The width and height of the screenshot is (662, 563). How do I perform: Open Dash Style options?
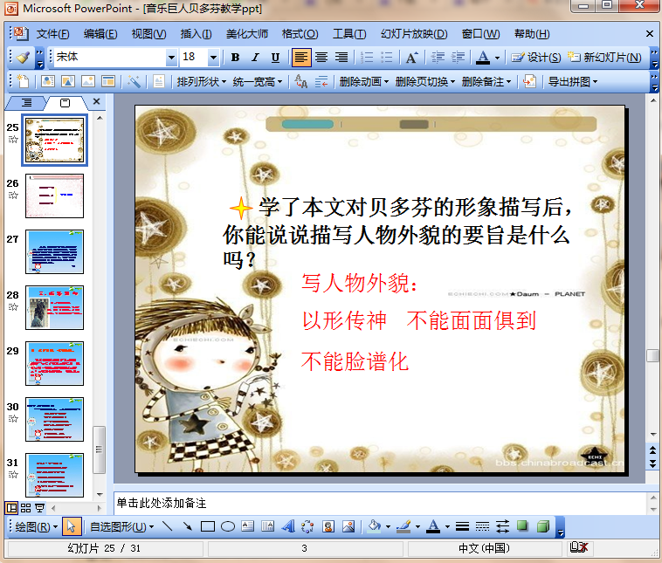coord(482,525)
